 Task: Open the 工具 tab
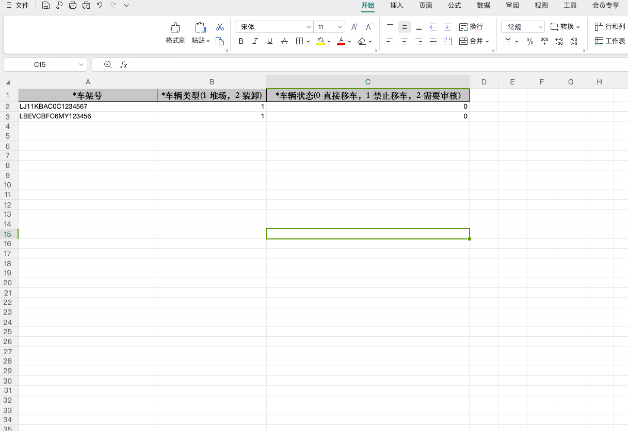pos(570,6)
